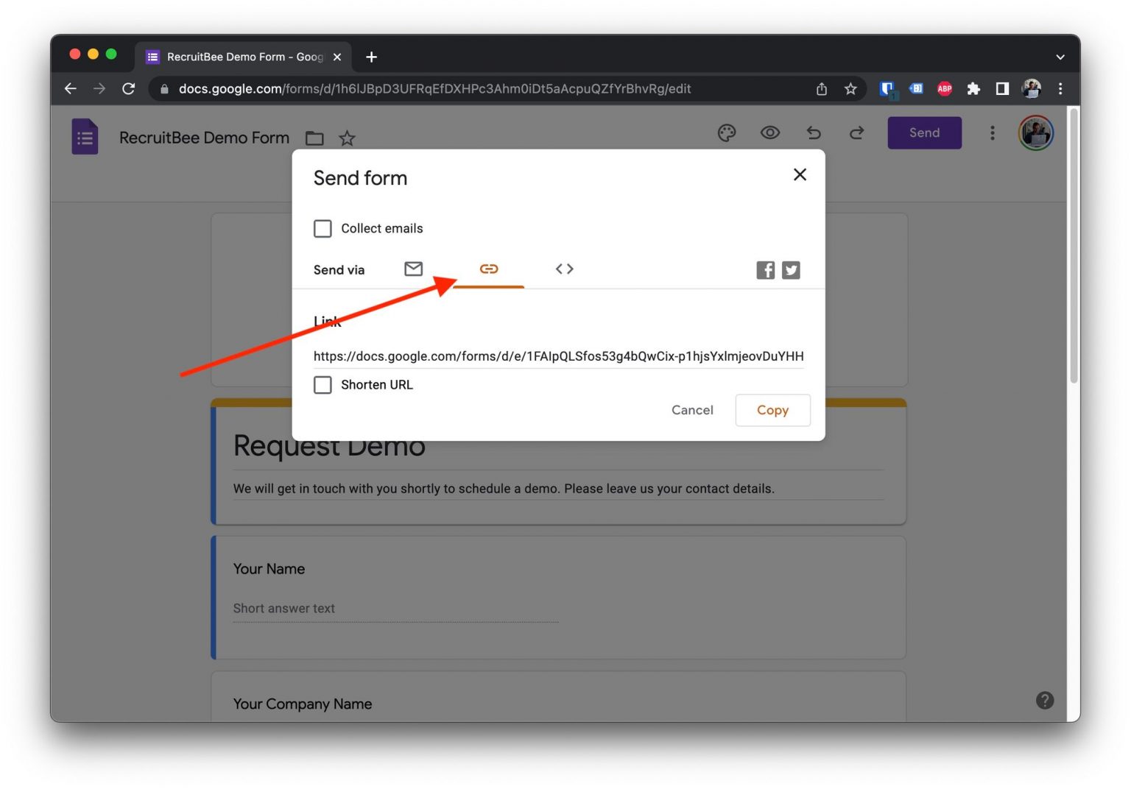Open the move-to-folder icon beside the form title
Viewport: 1131px width, 789px height.
pyautogui.click(x=314, y=138)
